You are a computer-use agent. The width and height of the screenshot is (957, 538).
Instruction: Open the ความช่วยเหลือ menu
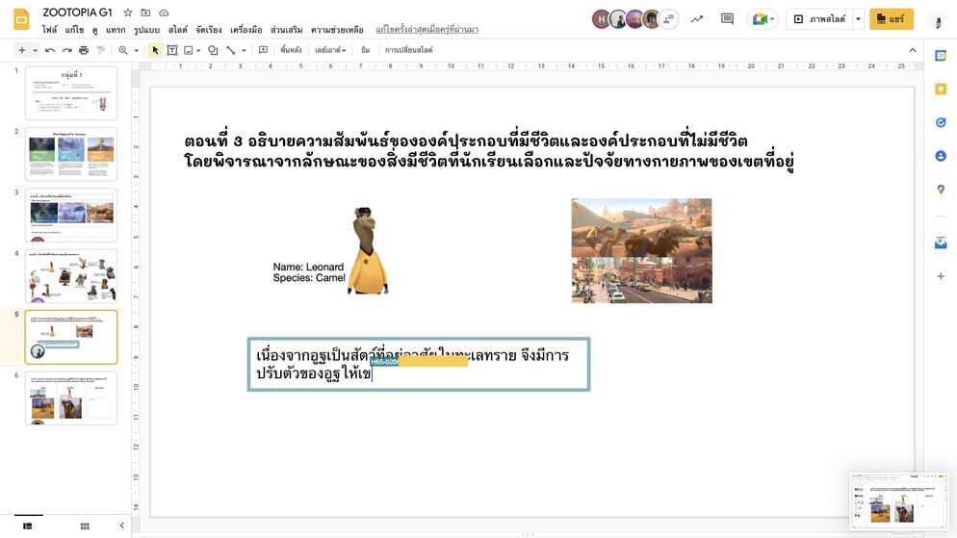click(x=337, y=29)
